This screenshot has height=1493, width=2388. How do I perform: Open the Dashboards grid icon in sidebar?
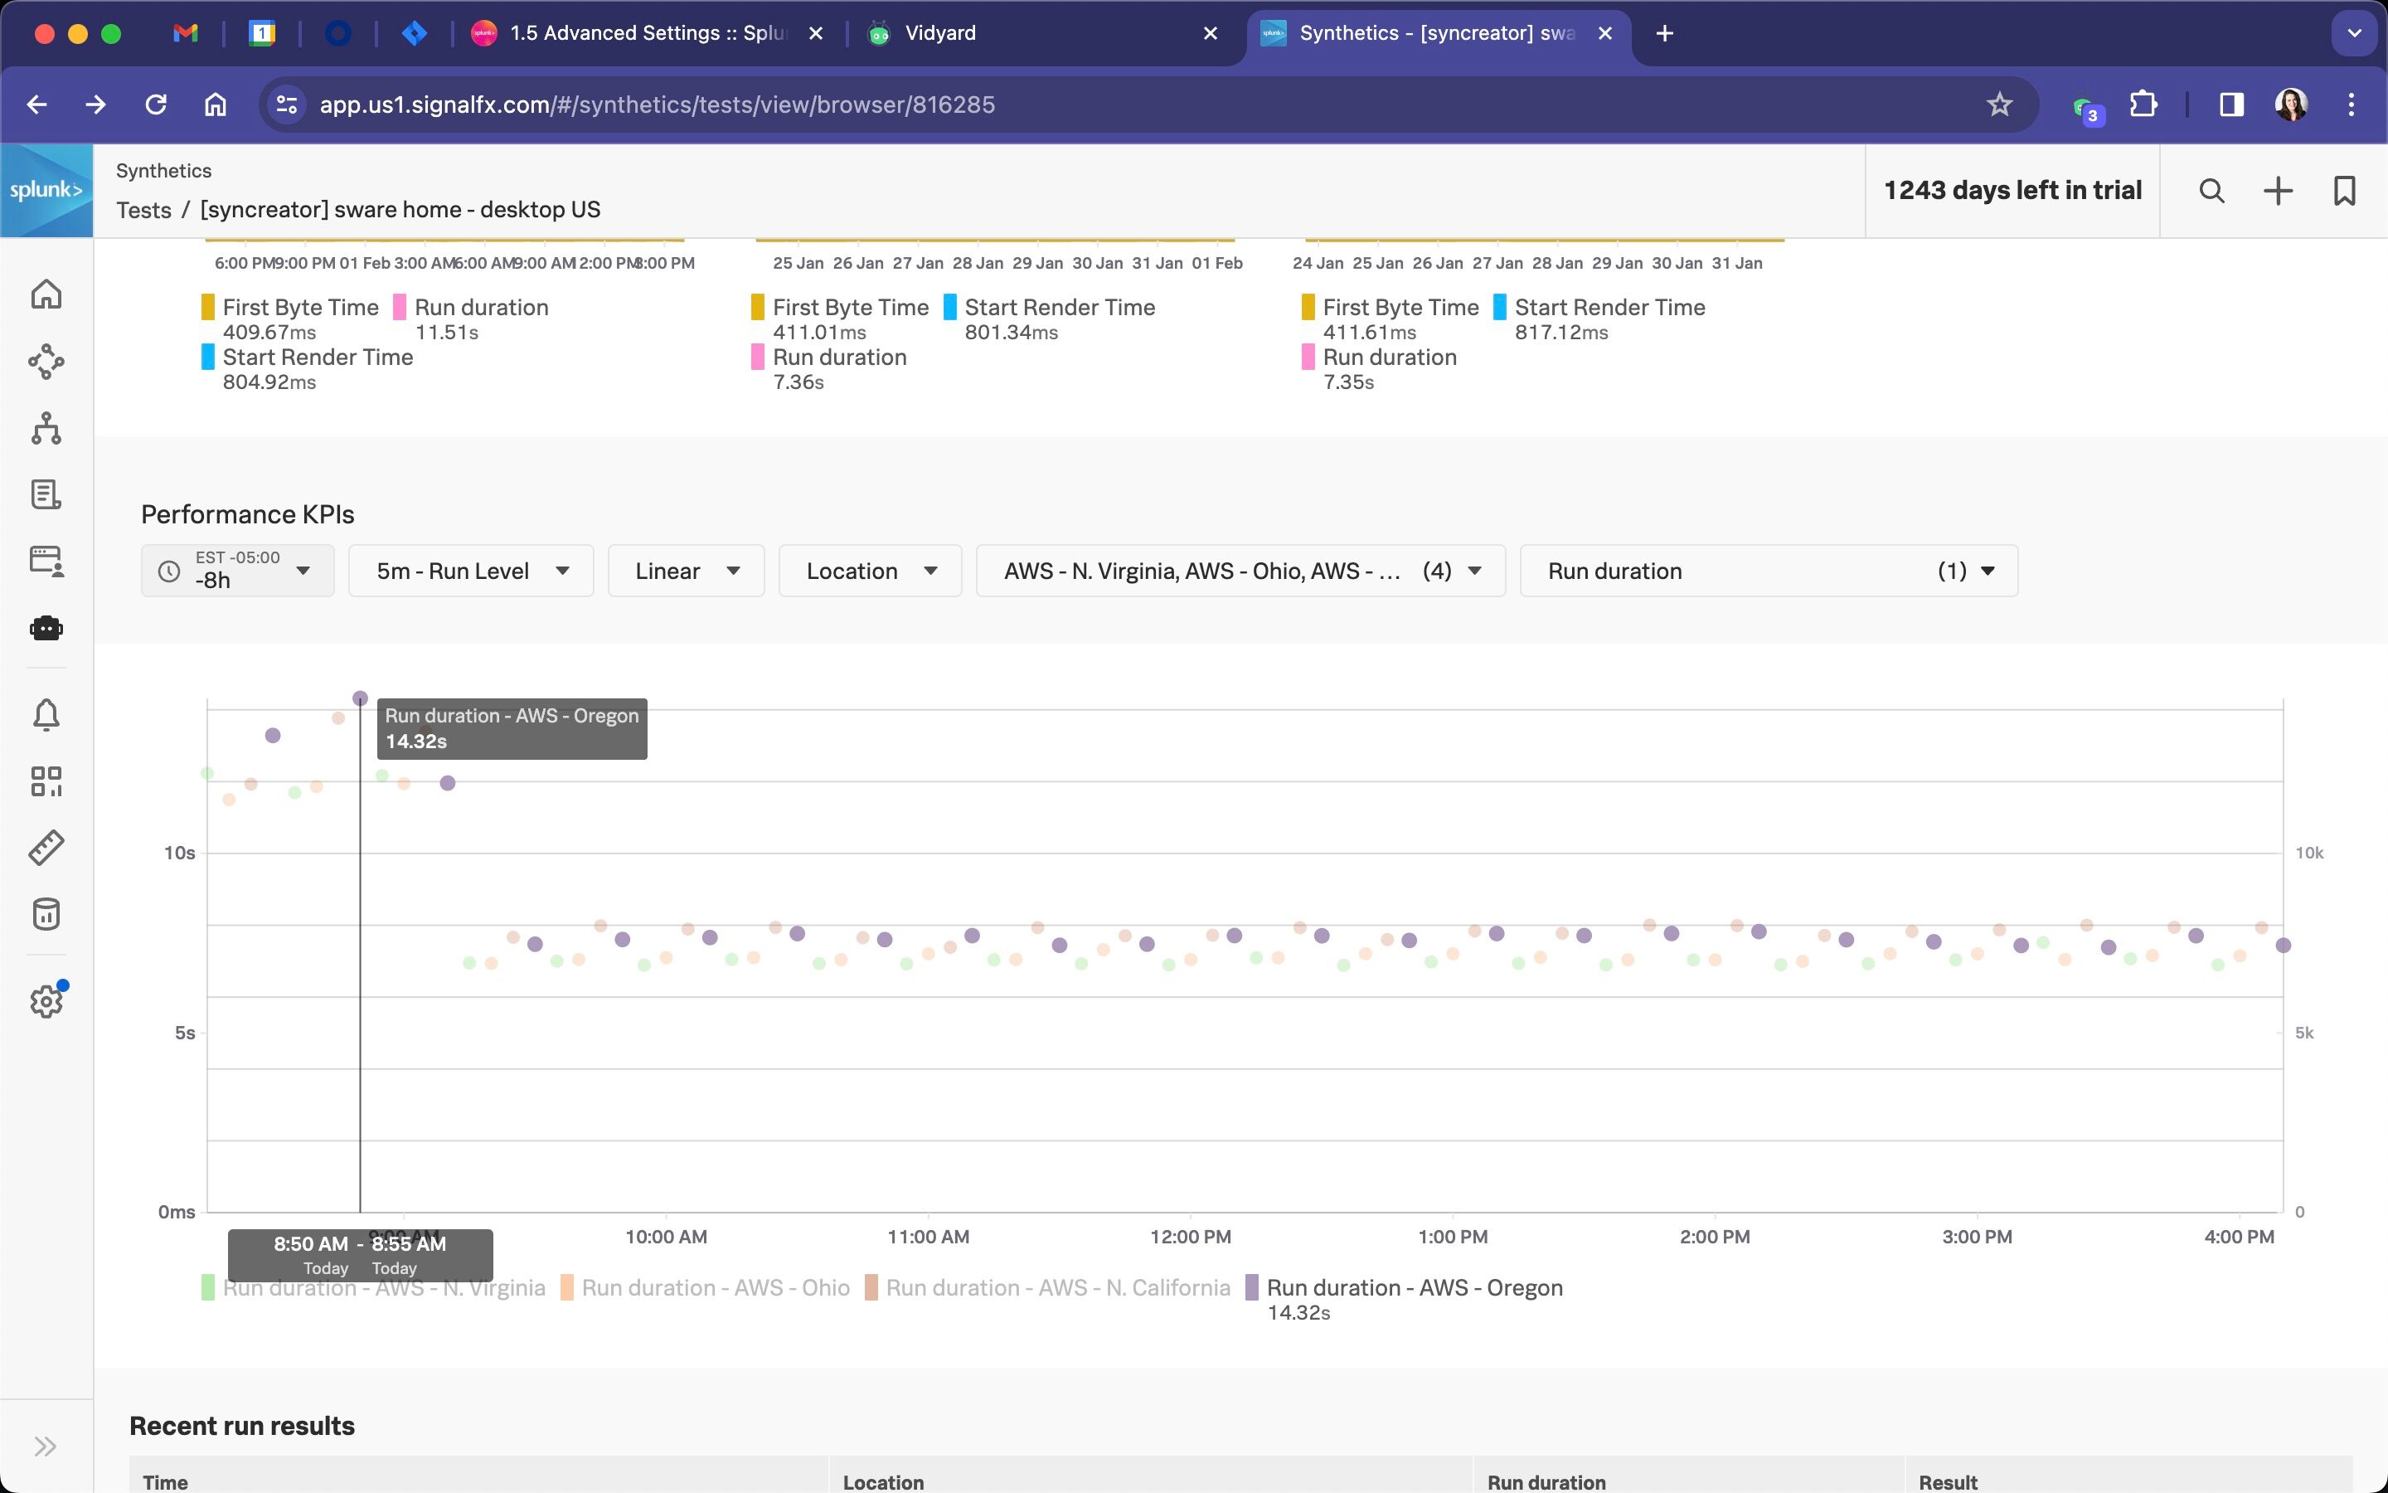tap(46, 781)
